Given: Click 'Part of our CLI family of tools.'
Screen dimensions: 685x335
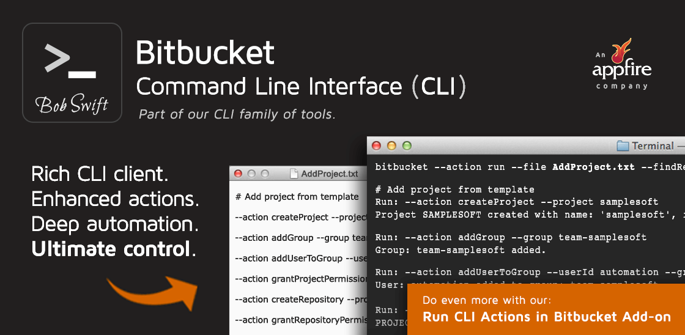Looking at the screenshot, I should [237, 114].
